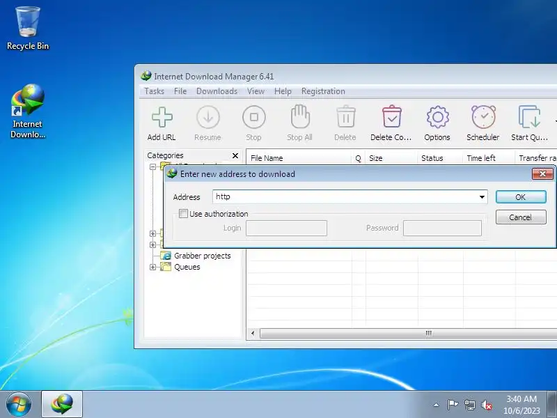Close the Categories panel with X
This screenshot has width=557, height=418.
[x=235, y=155]
